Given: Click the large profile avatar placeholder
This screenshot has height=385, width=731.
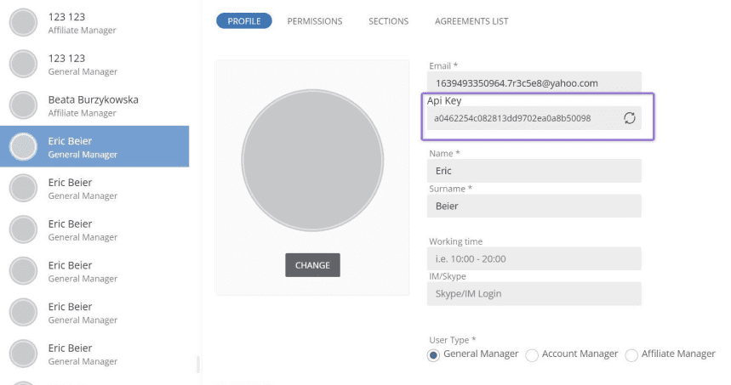Looking at the screenshot, I should (312, 160).
